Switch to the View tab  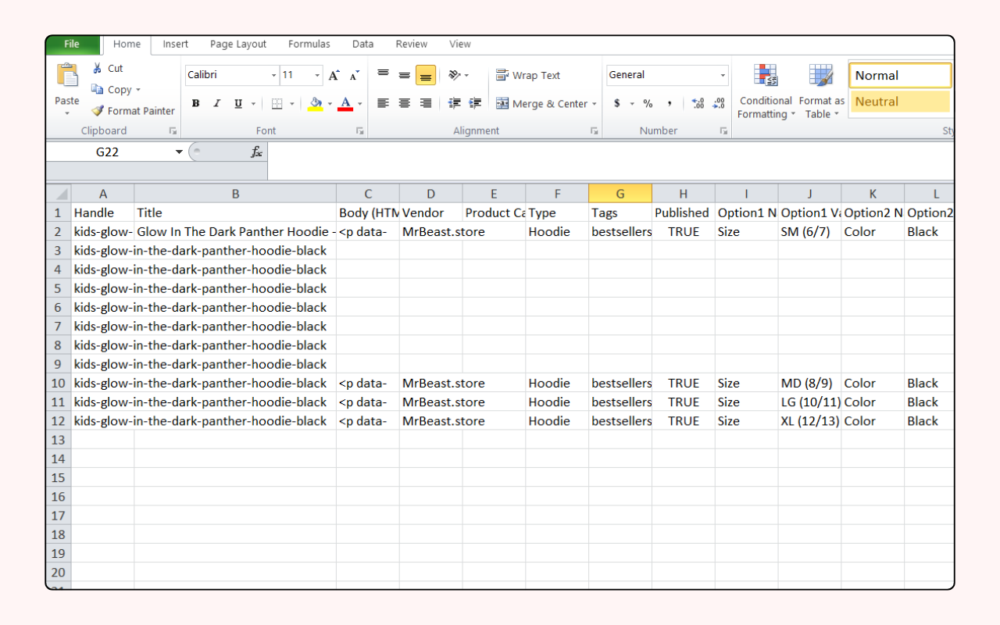[x=460, y=45]
